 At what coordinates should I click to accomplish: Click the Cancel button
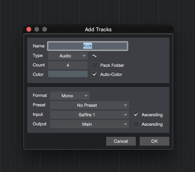[x=121, y=141]
